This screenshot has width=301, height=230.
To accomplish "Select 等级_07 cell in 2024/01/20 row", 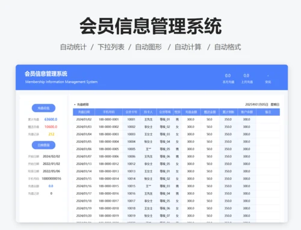I will pos(165,216).
